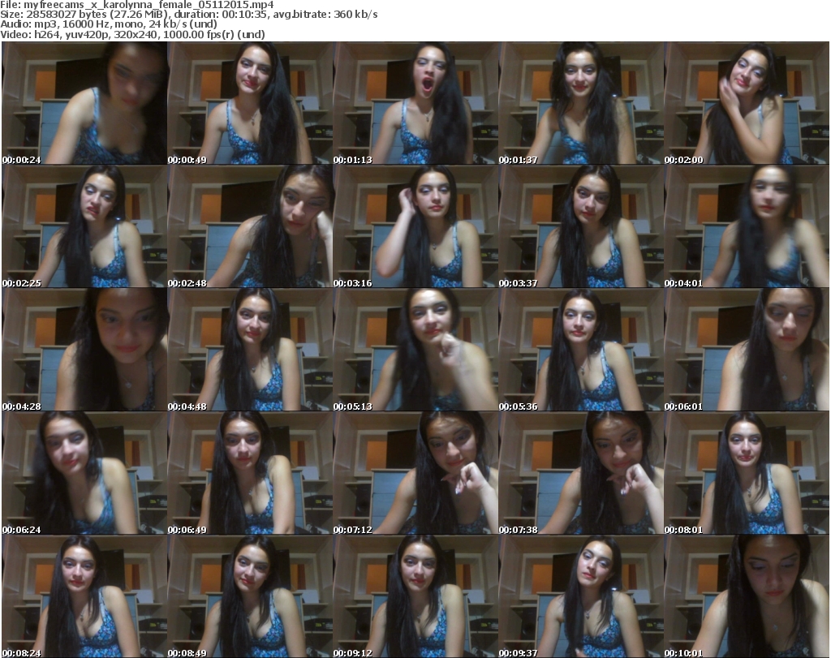The image size is (831, 658).
Task: Select the thumbnail stamped 00:00:49
Action: (250, 103)
